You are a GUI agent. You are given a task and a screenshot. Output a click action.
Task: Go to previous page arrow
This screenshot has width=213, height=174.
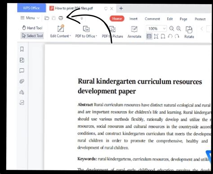[x=202, y=28]
